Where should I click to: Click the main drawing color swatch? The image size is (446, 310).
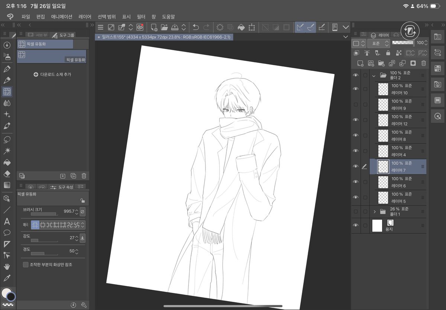[6, 293]
